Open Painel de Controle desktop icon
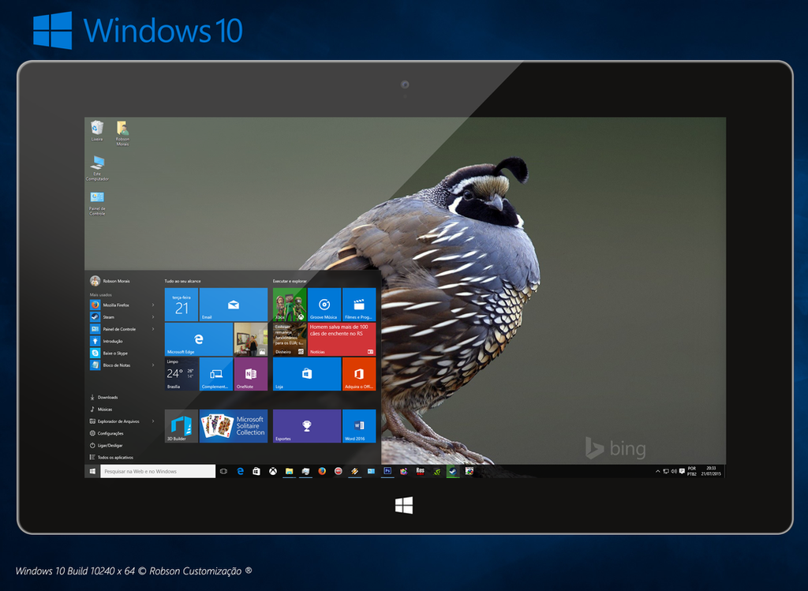Viewport: 808px width, 591px height. 97,204
